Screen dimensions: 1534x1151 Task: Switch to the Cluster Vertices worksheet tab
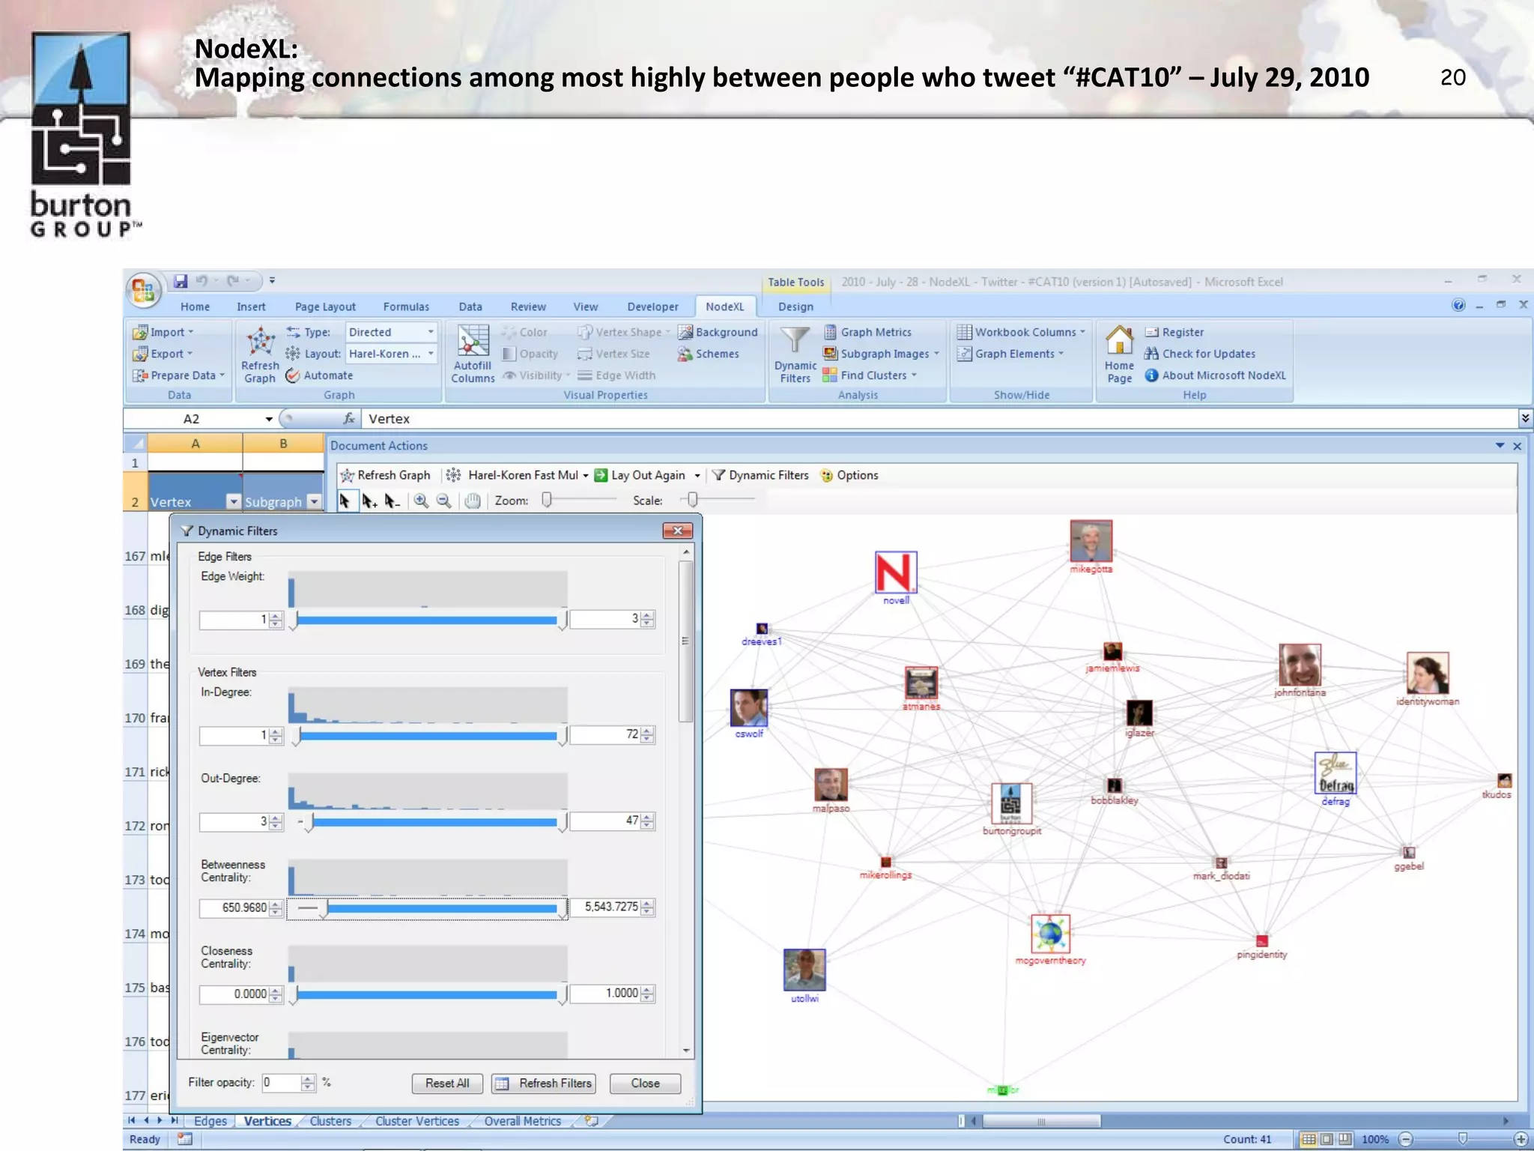tap(417, 1121)
